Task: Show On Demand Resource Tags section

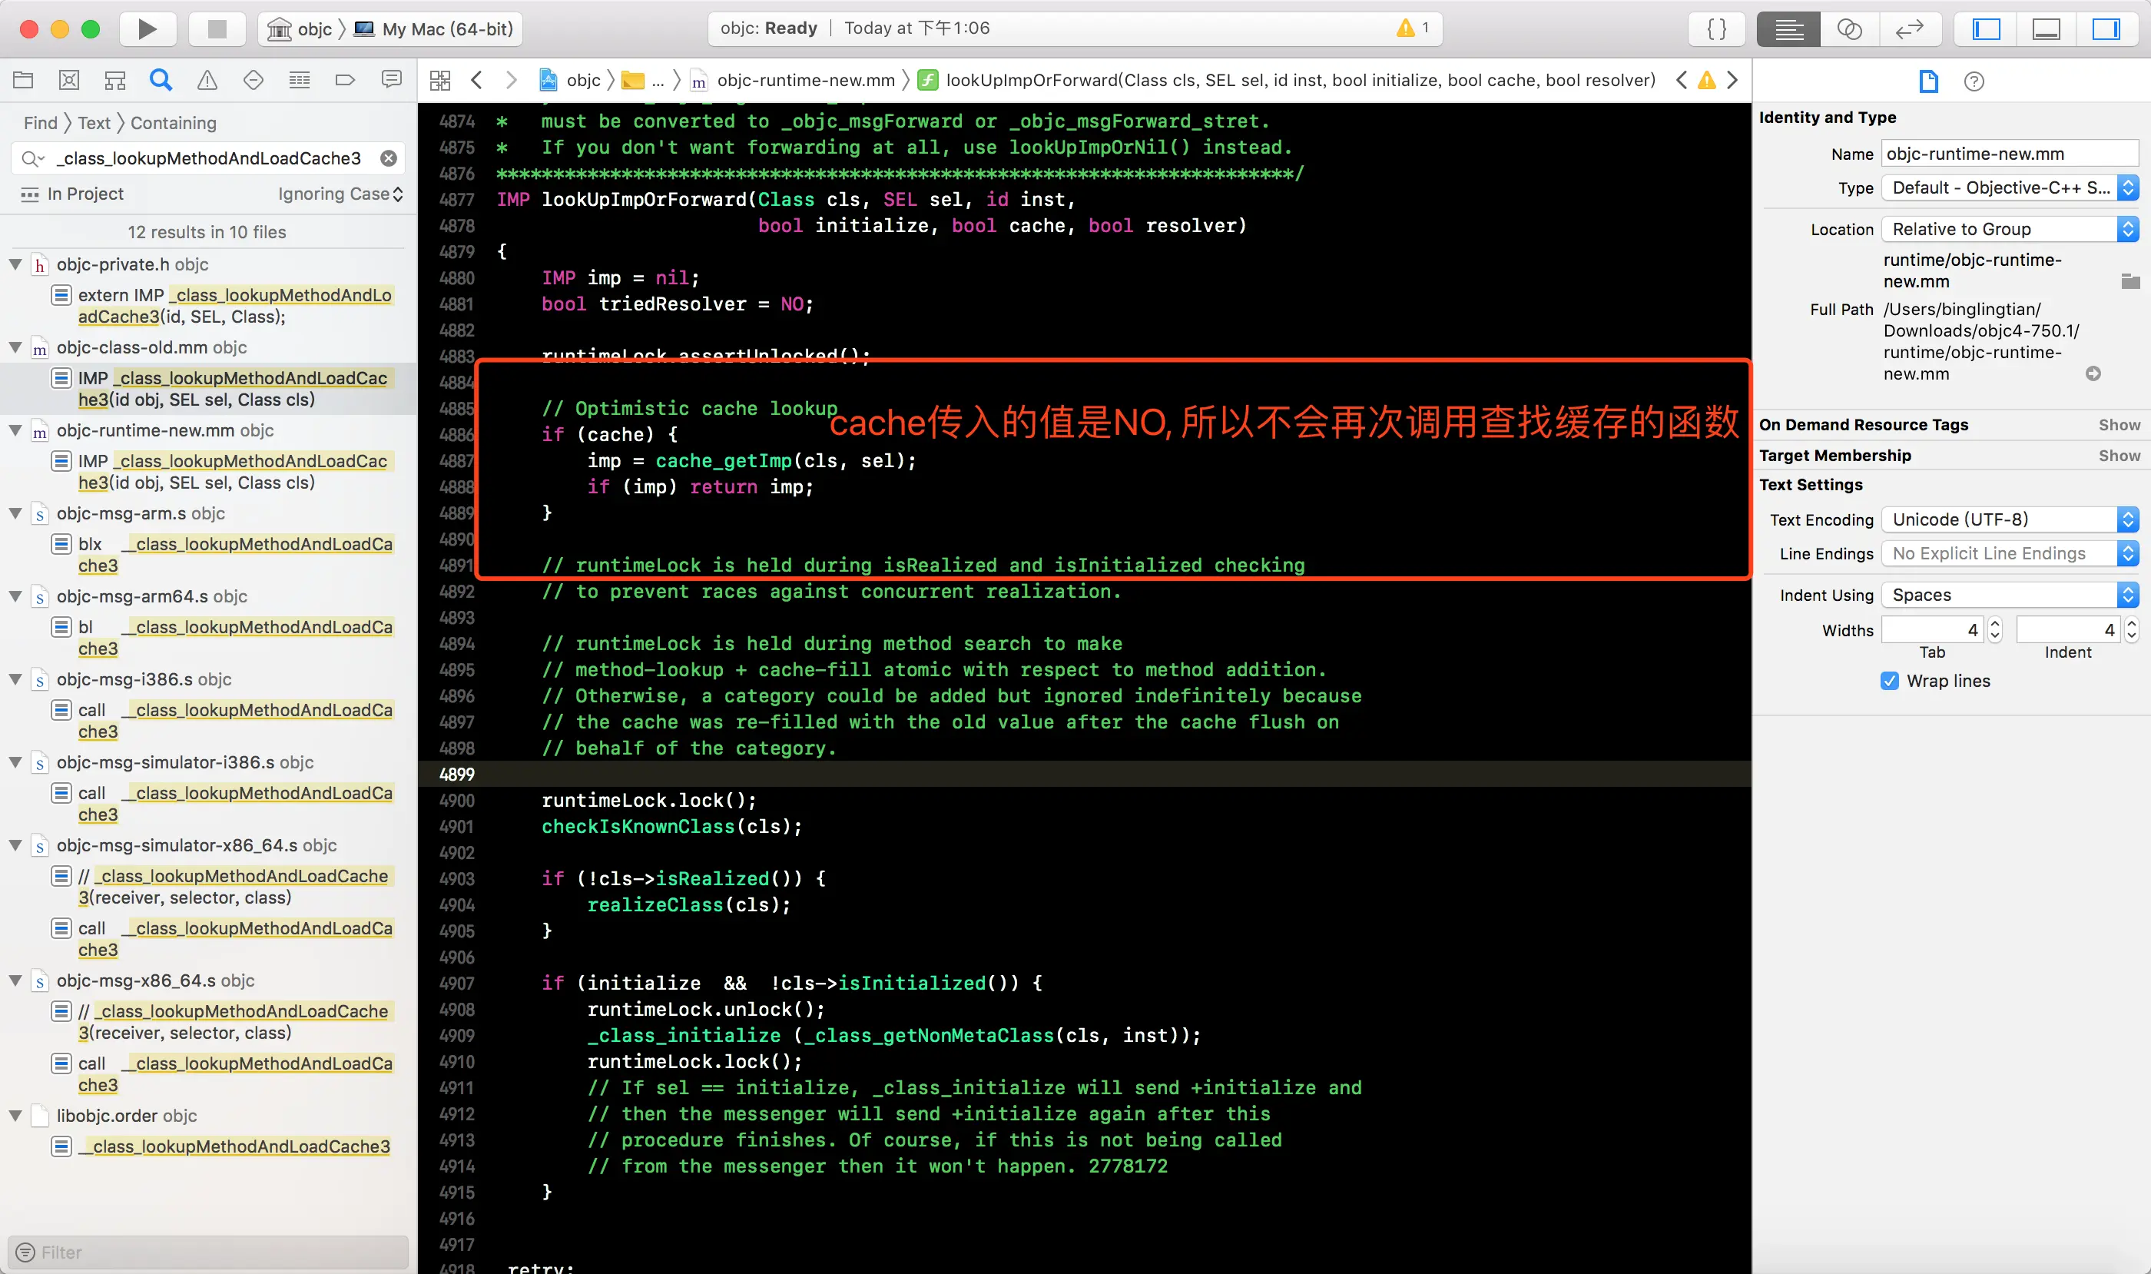Action: [2119, 425]
